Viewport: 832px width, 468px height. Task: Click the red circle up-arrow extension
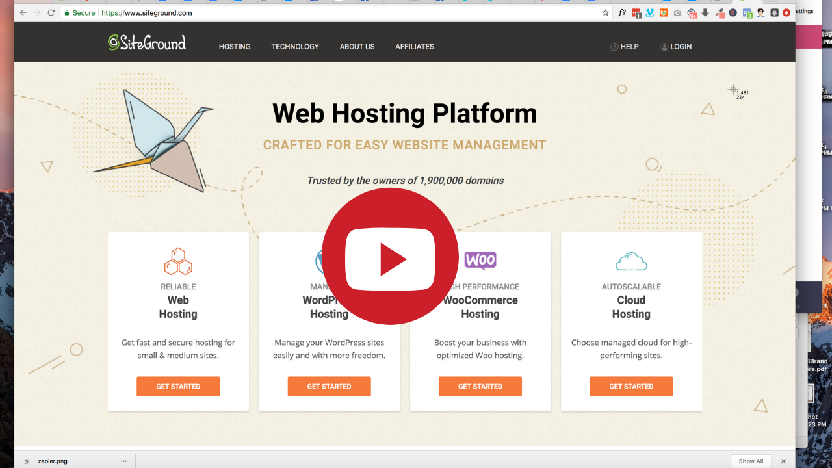pyautogui.click(x=786, y=12)
